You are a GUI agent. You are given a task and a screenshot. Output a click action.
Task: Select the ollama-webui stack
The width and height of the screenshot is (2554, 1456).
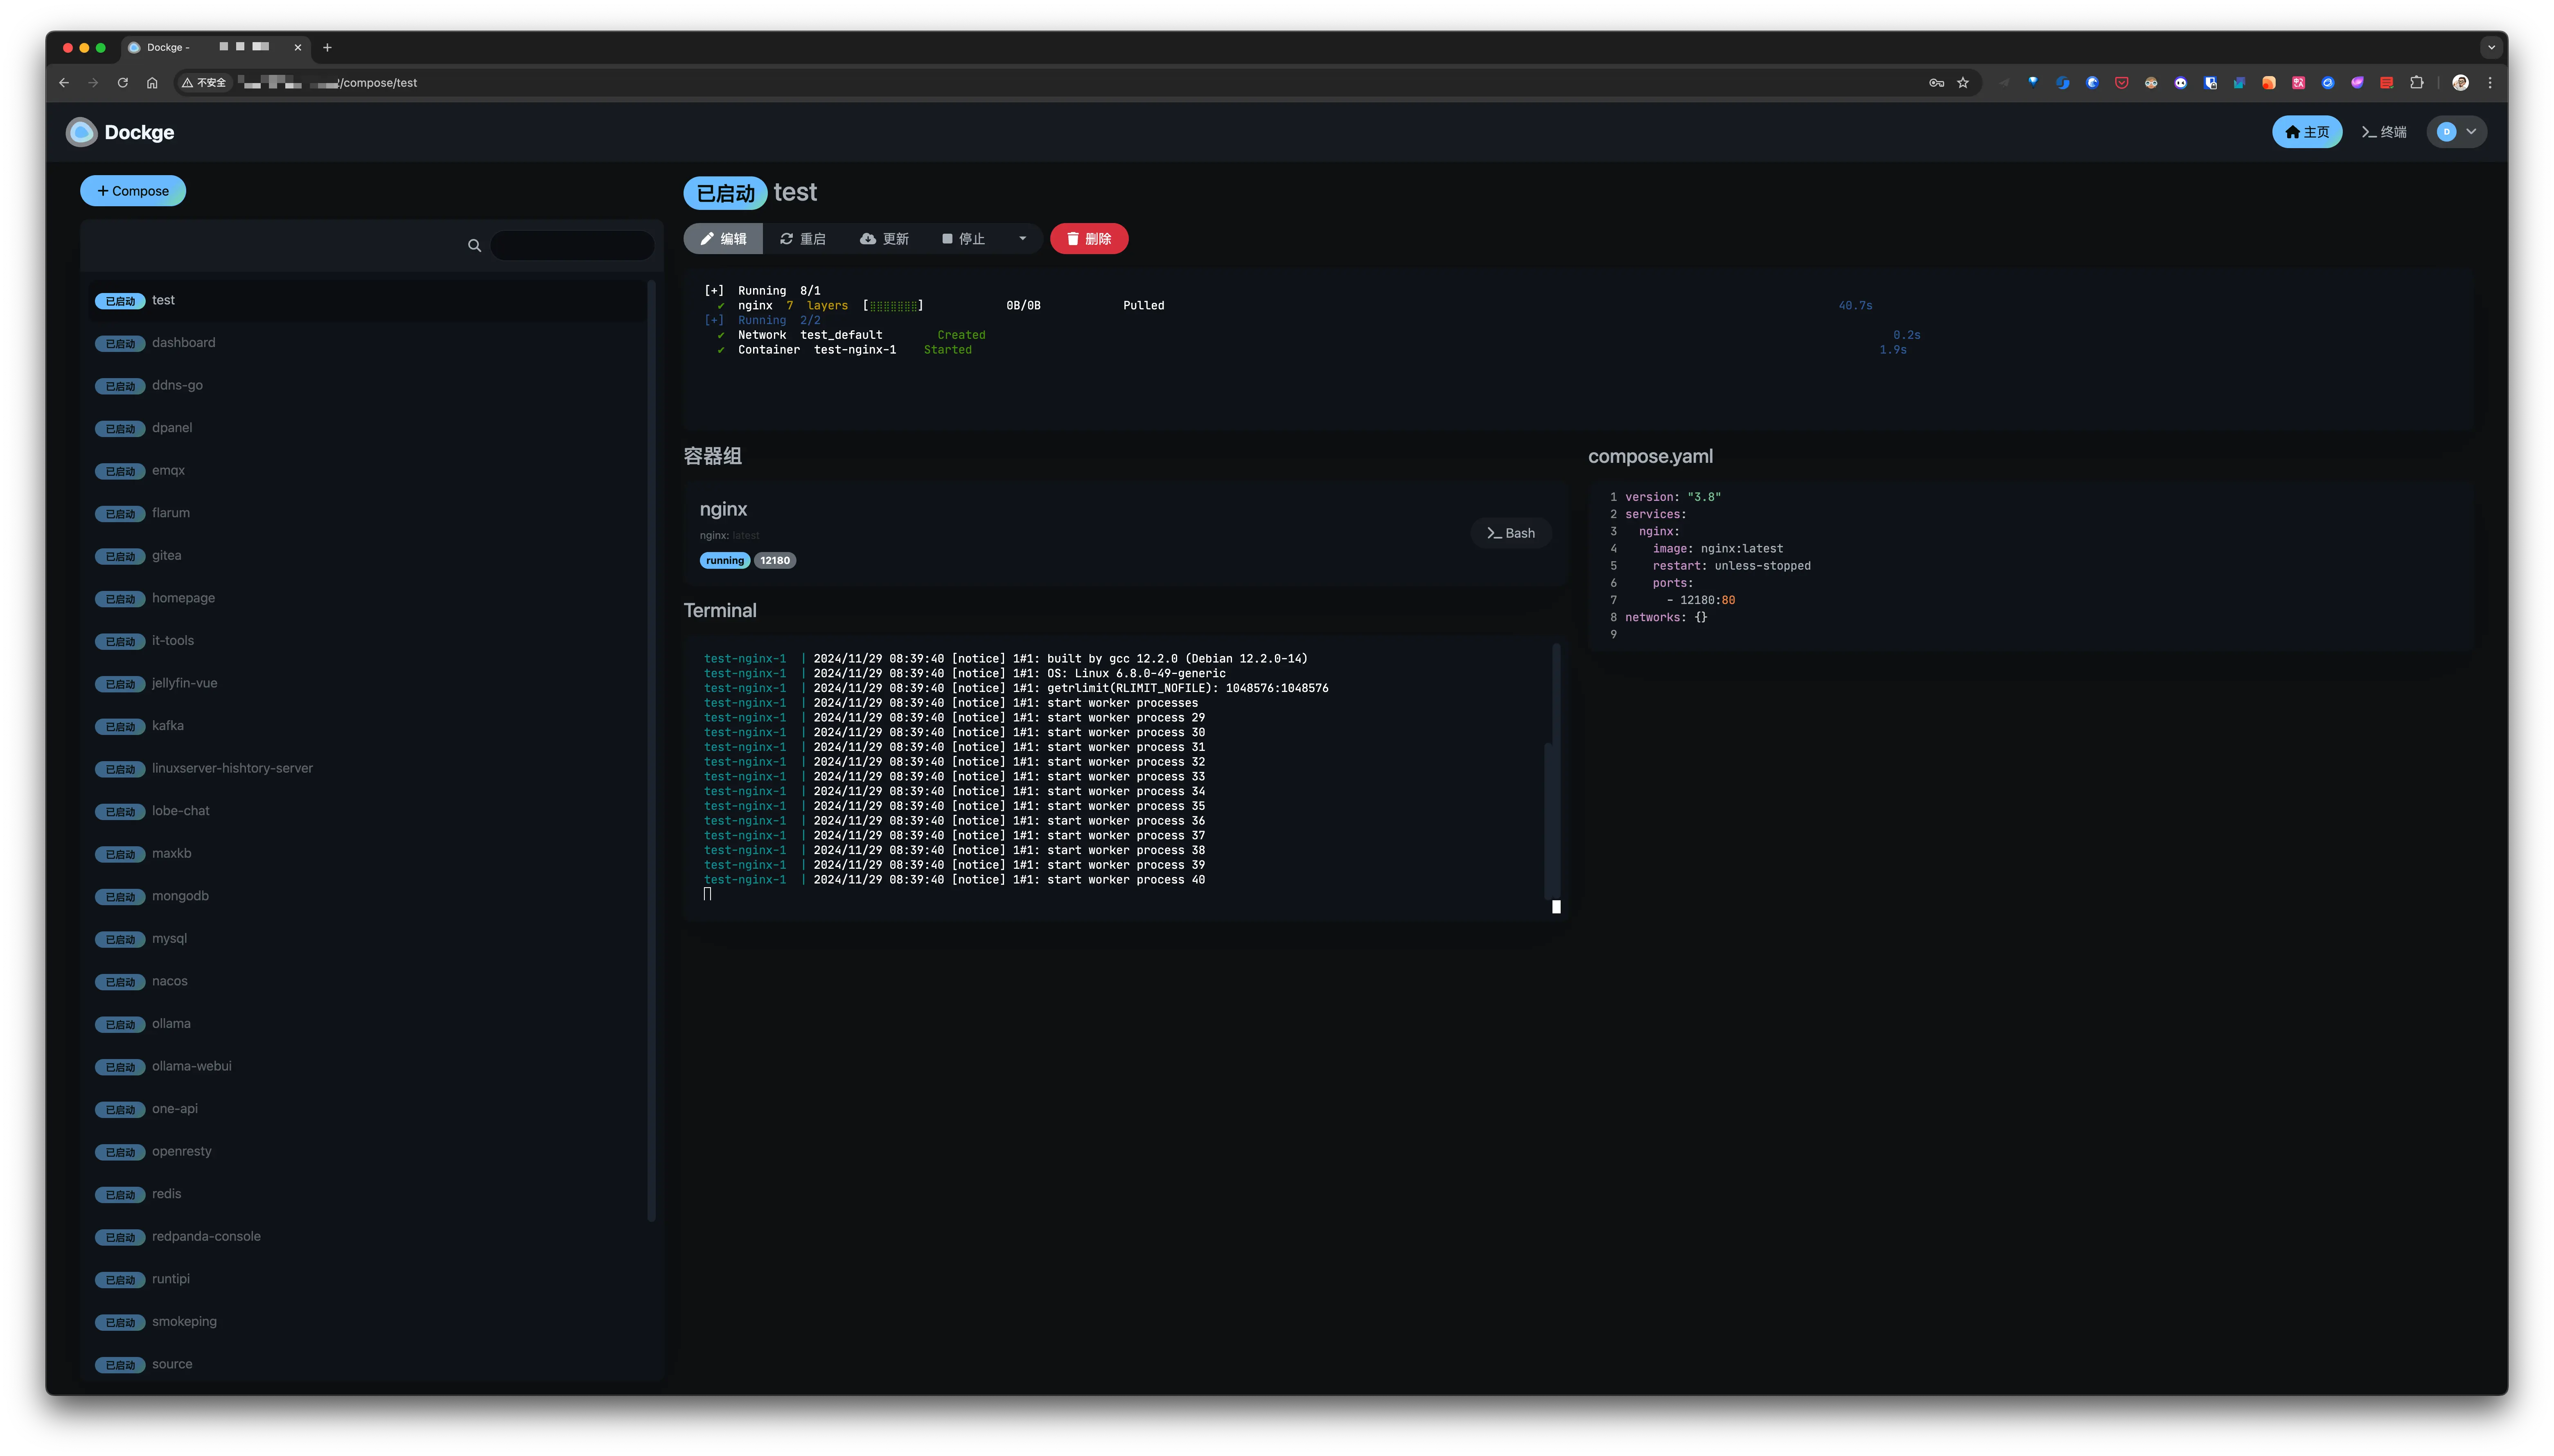192,1066
